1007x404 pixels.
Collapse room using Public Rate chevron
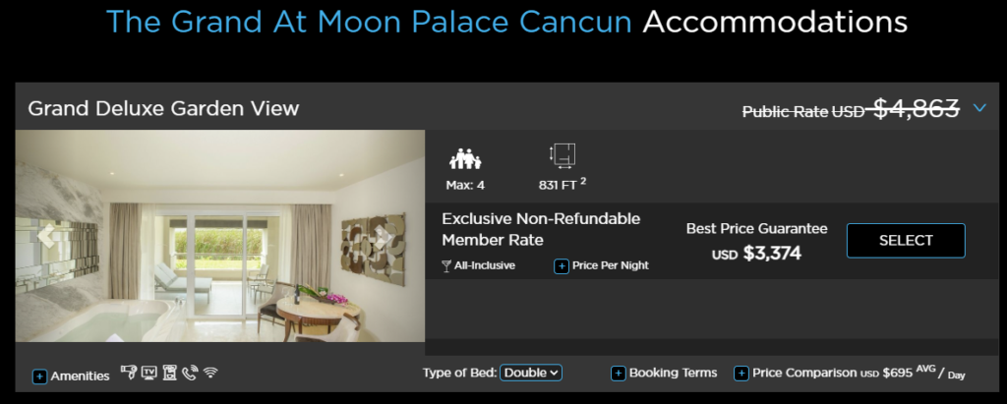979,108
